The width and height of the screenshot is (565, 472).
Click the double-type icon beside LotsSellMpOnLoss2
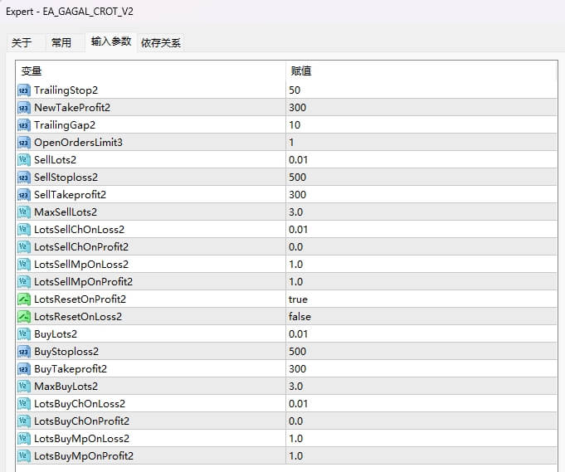[24, 264]
